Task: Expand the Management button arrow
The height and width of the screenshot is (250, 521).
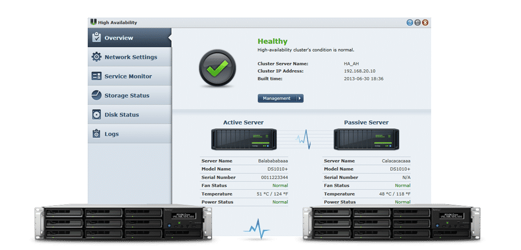Action: [299, 98]
